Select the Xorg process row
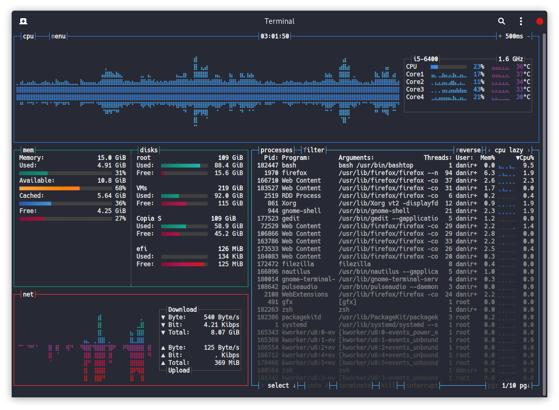This screenshot has height=410, width=559. [395, 203]
